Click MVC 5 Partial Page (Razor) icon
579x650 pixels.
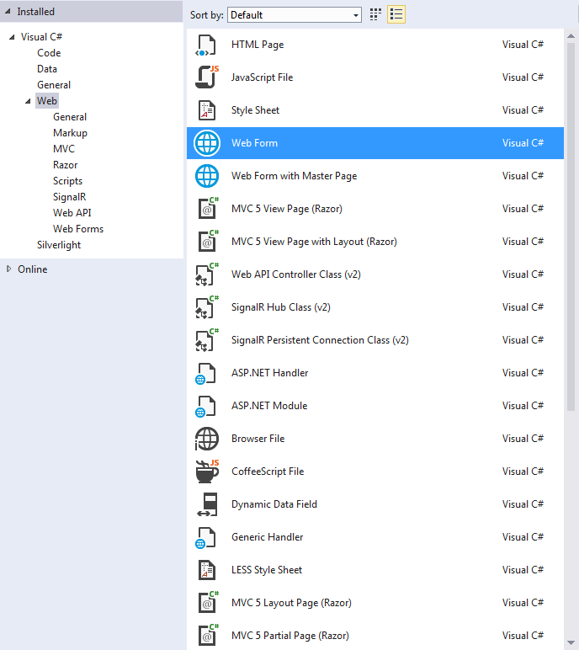point(207,636)
